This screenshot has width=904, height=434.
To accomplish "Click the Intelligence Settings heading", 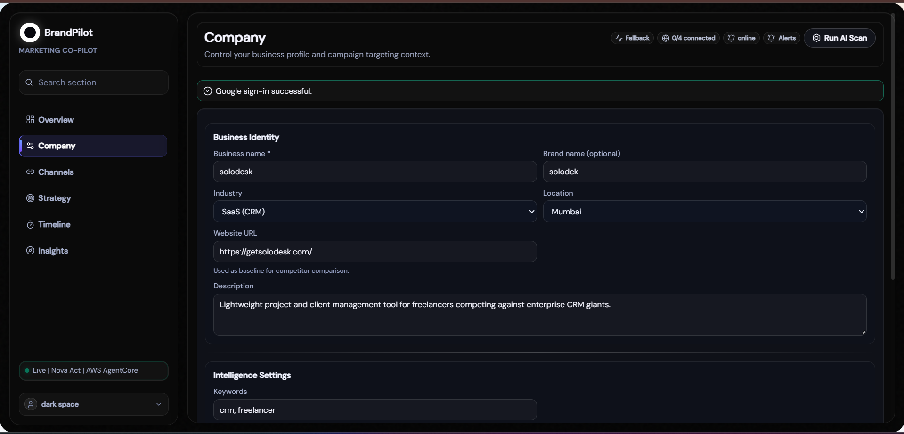I will tap(252, 375).
